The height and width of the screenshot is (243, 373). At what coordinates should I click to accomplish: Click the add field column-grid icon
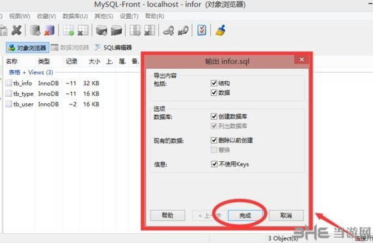click(135, 31)
